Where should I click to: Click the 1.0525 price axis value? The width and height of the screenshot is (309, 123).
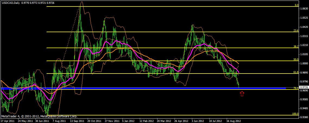304,18
